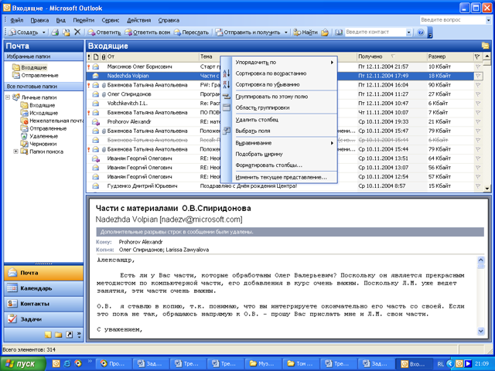Open the navigation pane configure buttons chevron
The width and height of the screenshot is (495, 371).
pos(79,335)
